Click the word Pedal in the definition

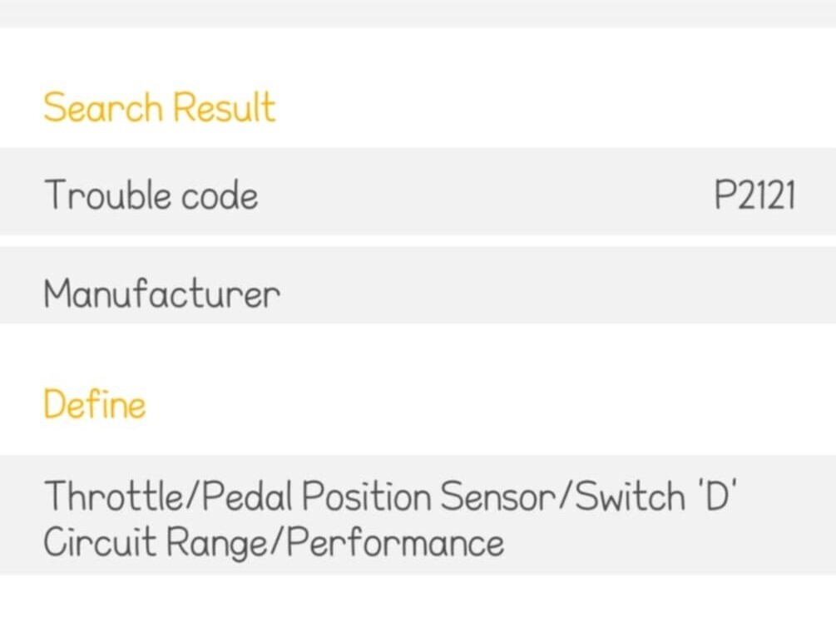(x=249, y=496)
